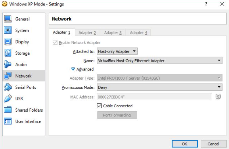Switch to Adapter 1 tab
The height and width of the screenshot is (149, 229).
click(62, 32)
